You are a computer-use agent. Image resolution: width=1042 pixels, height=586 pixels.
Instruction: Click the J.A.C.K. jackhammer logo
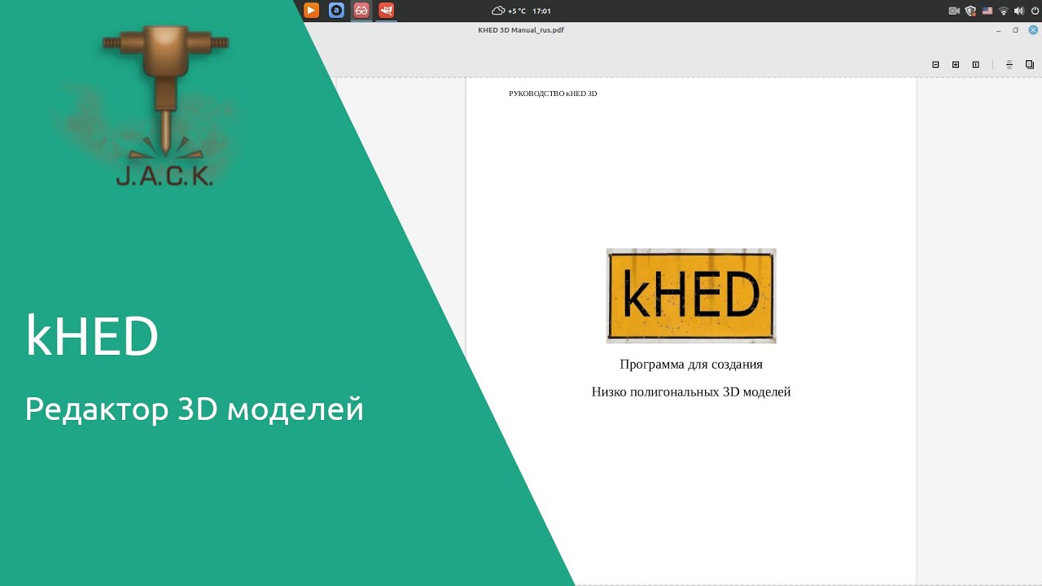(x=165, y=106)
